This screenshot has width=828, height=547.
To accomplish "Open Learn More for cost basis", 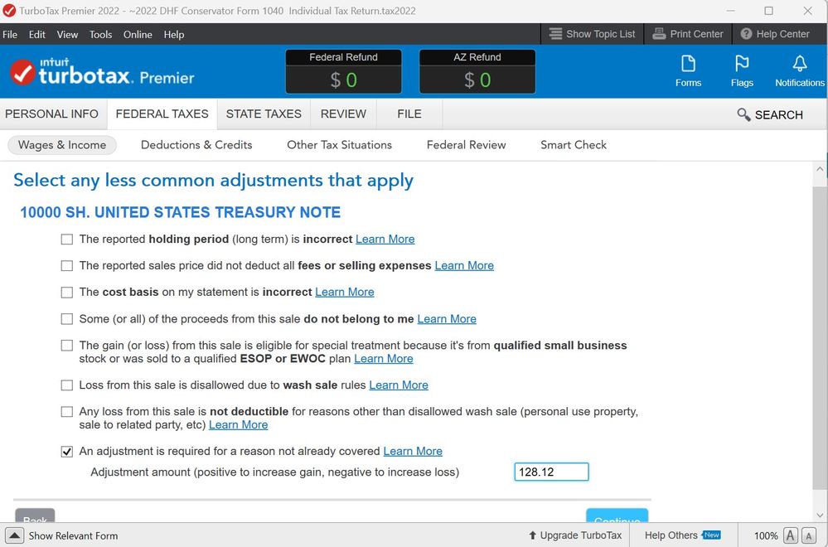I will [345, 292].
